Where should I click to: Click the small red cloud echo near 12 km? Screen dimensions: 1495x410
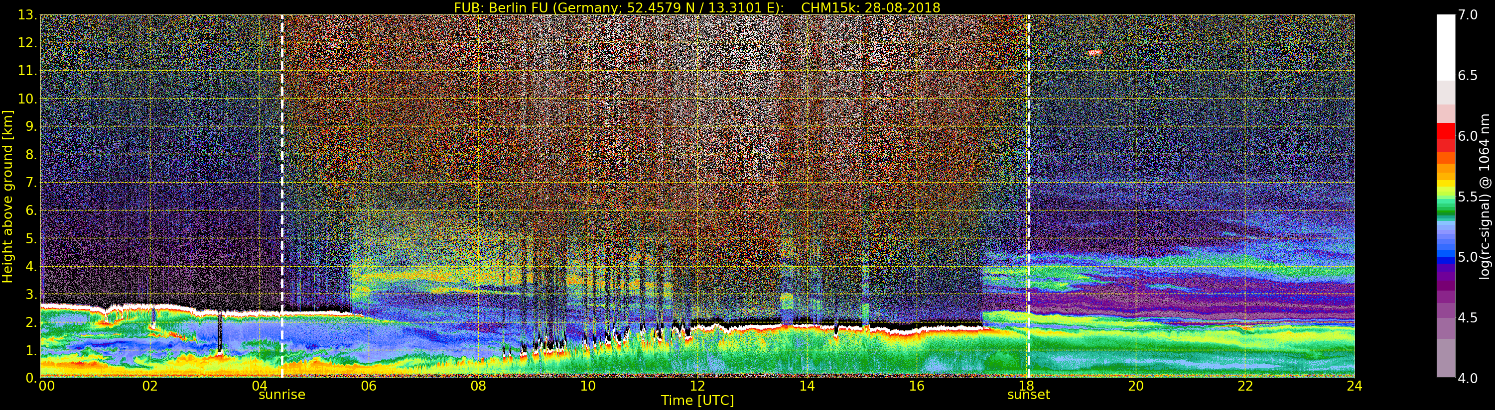point(1094,53)
